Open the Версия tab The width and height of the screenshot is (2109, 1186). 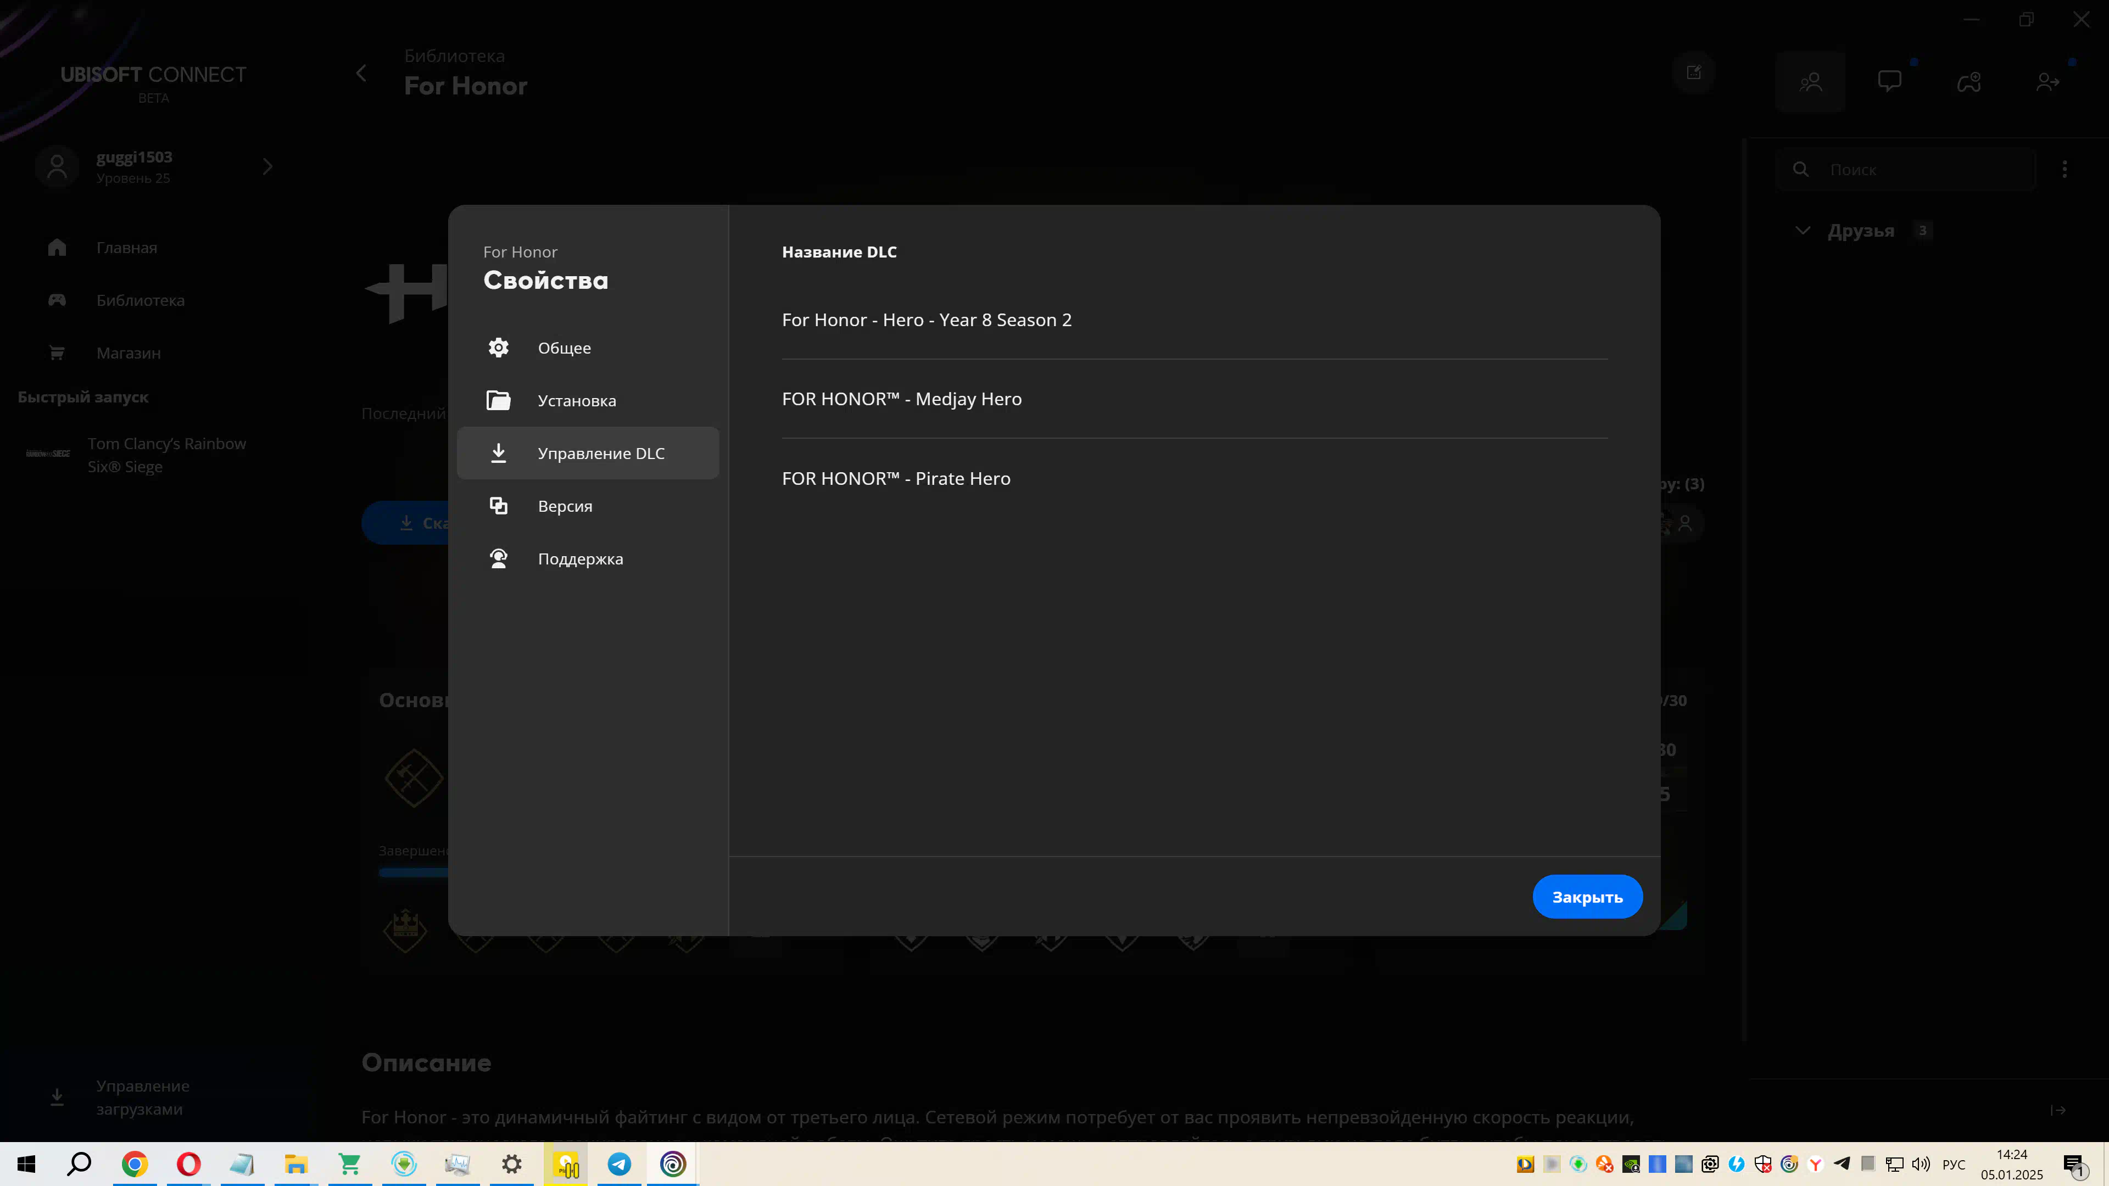tap(587, 506)
